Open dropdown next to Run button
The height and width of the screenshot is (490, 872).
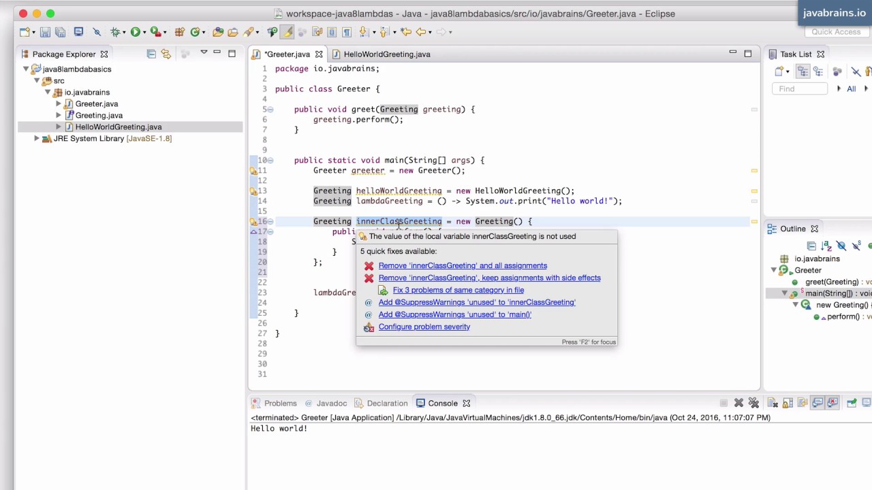click(144, 33)
